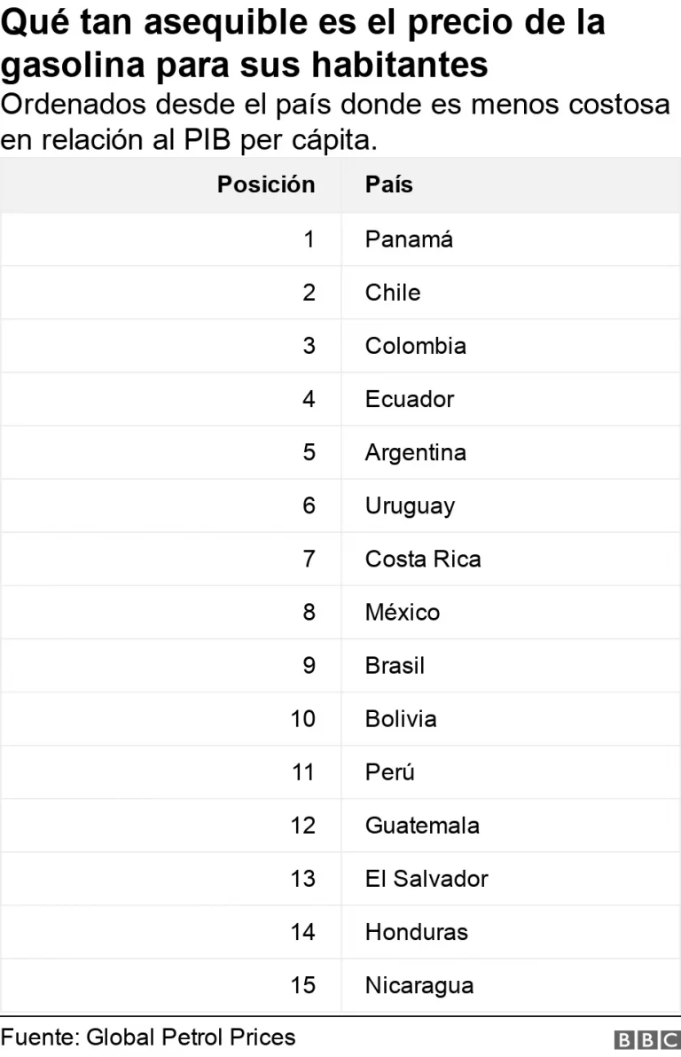Screen dimensions: 681x1057
Task: Select the Chile row
Action: click(x=340, y=293)
